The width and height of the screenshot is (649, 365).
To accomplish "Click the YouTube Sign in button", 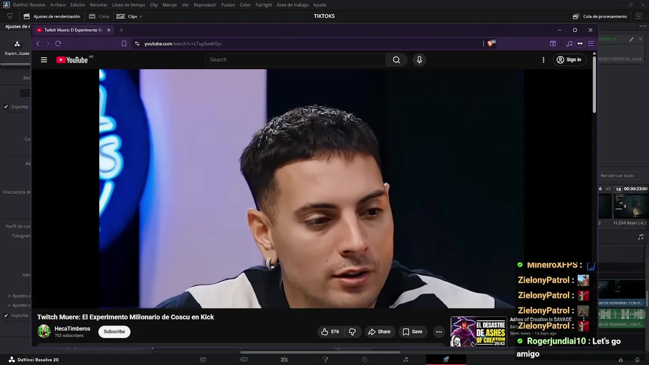I will (569, 60).
